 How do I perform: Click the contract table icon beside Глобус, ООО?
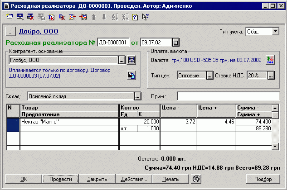click(131, 60)
